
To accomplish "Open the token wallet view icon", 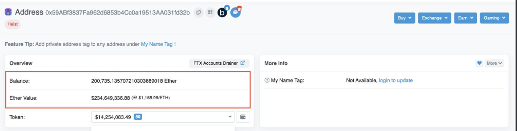I will point(243,117).
